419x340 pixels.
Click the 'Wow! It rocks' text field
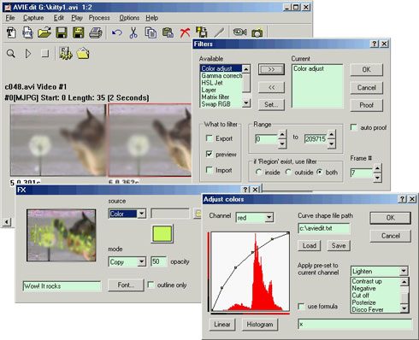click(62, 286)
